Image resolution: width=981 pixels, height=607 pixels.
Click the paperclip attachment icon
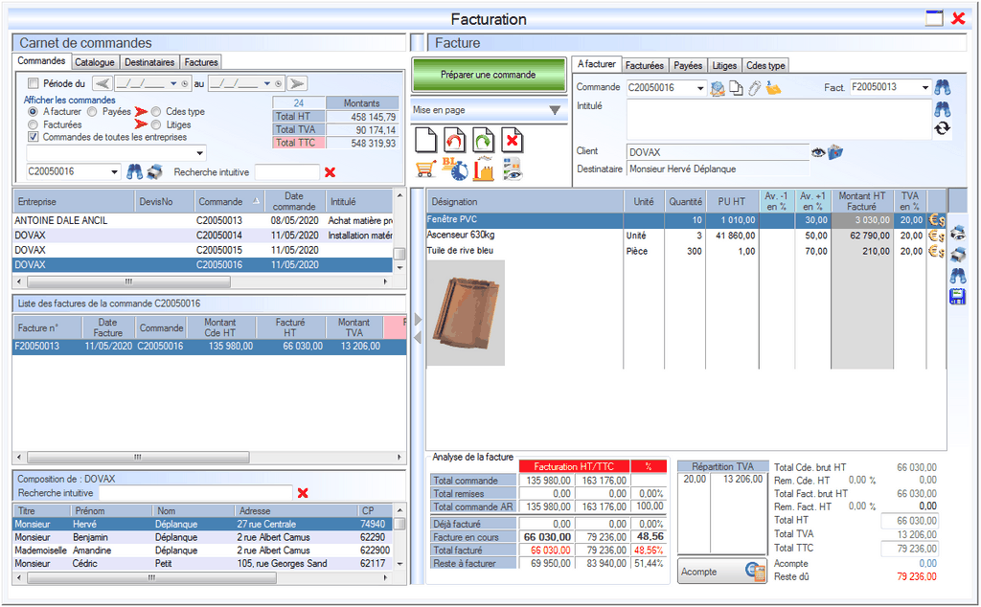[x=755, y=89]
